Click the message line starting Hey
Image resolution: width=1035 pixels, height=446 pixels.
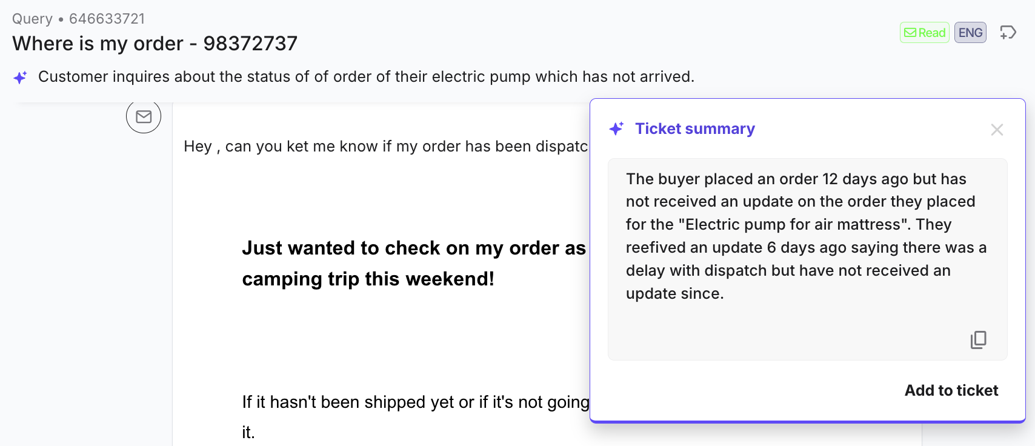pos(386,147)
